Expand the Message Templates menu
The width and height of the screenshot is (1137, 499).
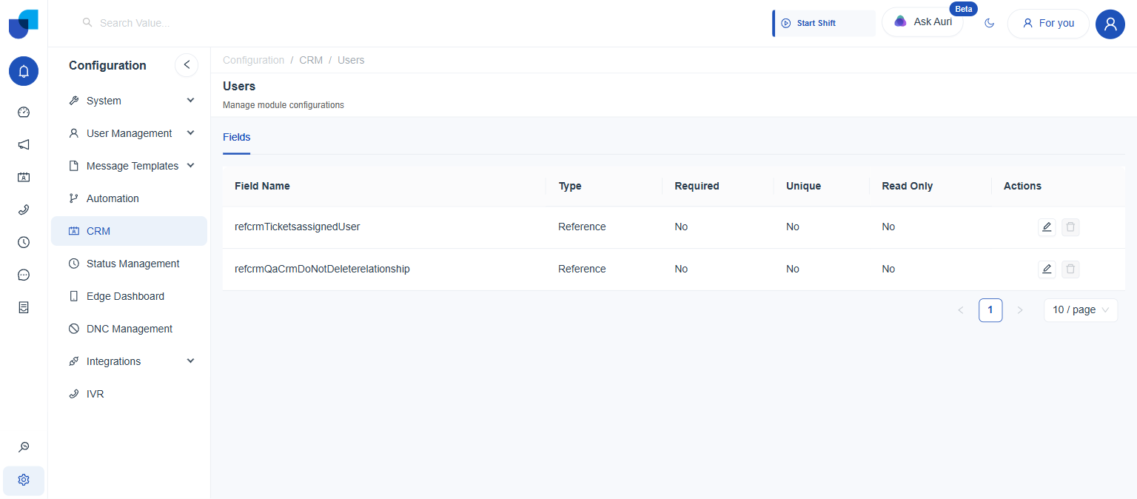point(129,166)
